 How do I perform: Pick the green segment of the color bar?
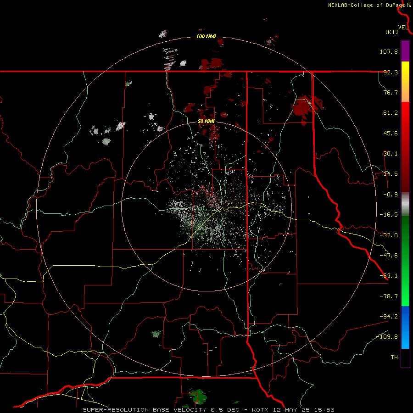point(405,261)
